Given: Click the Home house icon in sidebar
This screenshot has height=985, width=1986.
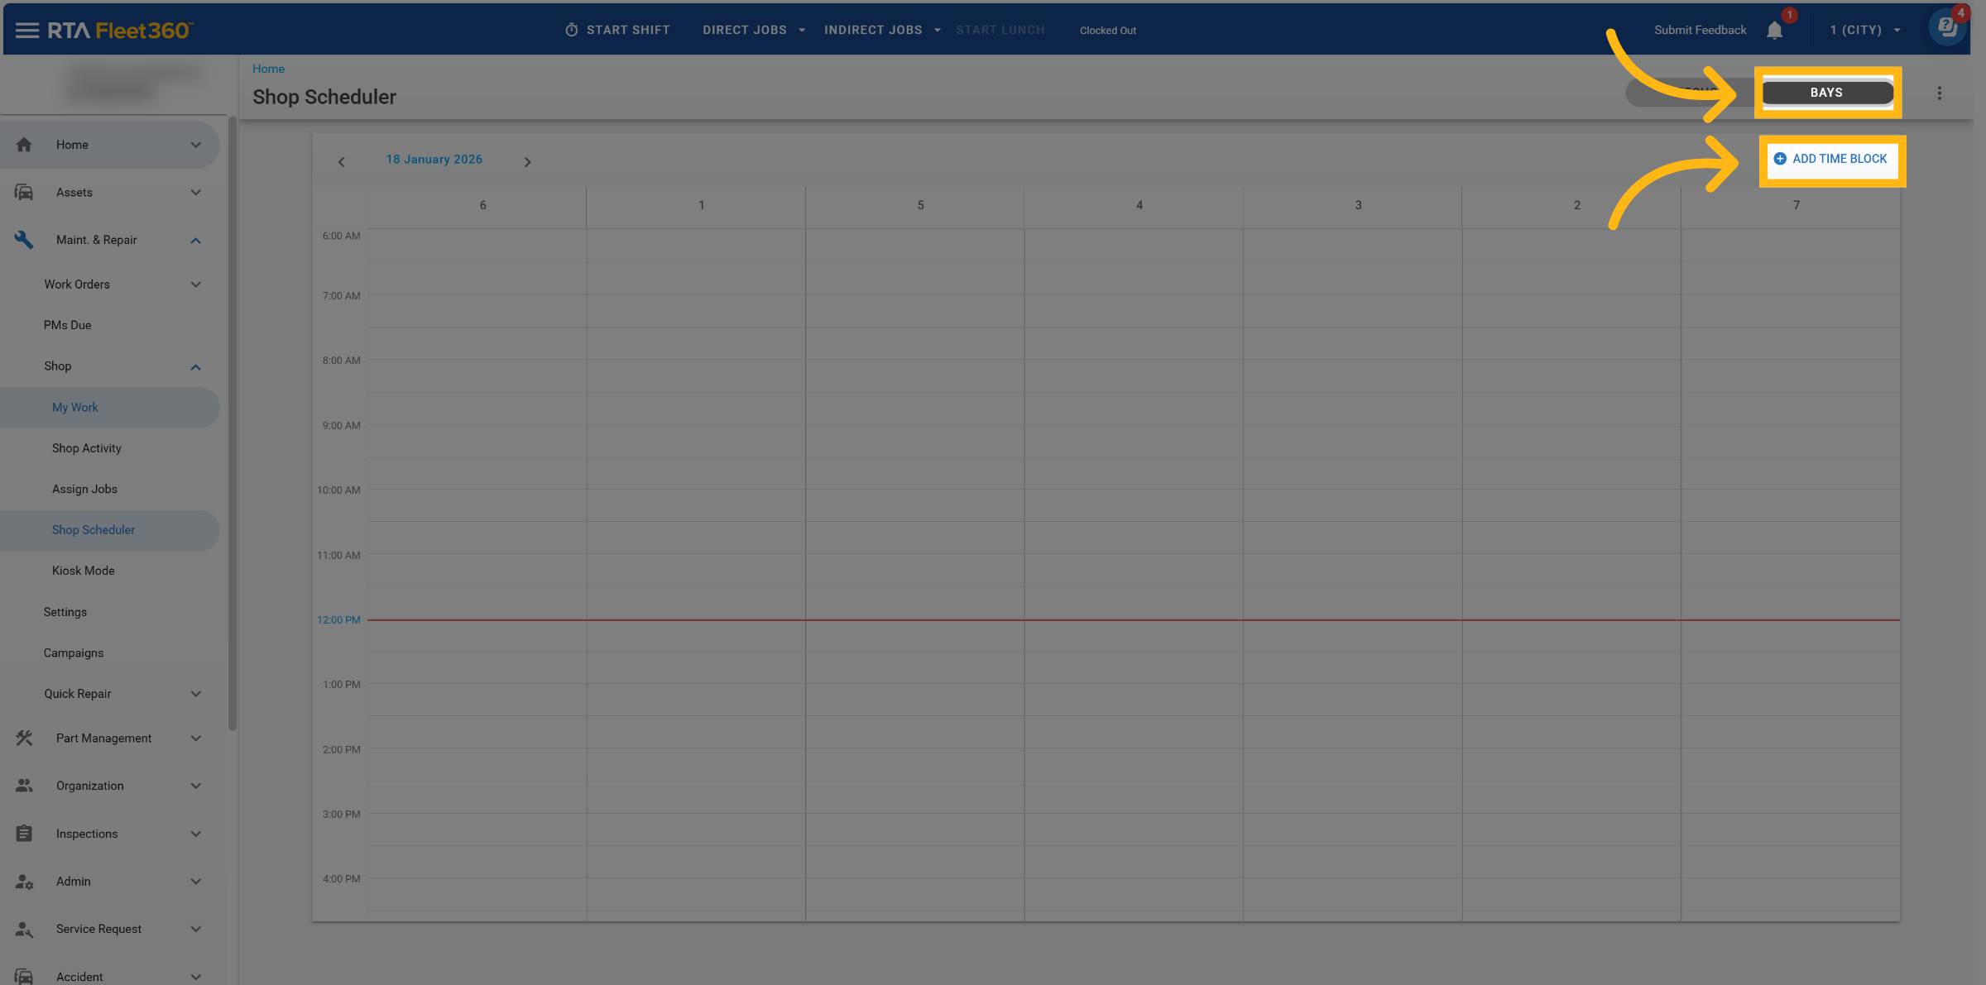Looking at the screenshot, I should click(24, 145).
